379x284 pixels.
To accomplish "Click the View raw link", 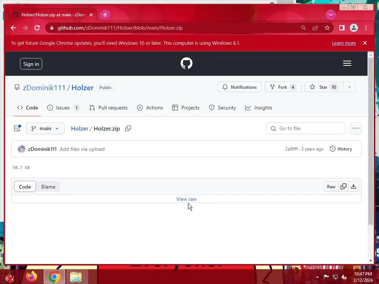I will (187, 199).
